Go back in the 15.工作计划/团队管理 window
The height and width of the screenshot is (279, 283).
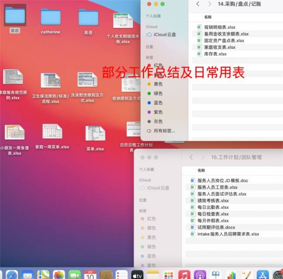[191, 157]
